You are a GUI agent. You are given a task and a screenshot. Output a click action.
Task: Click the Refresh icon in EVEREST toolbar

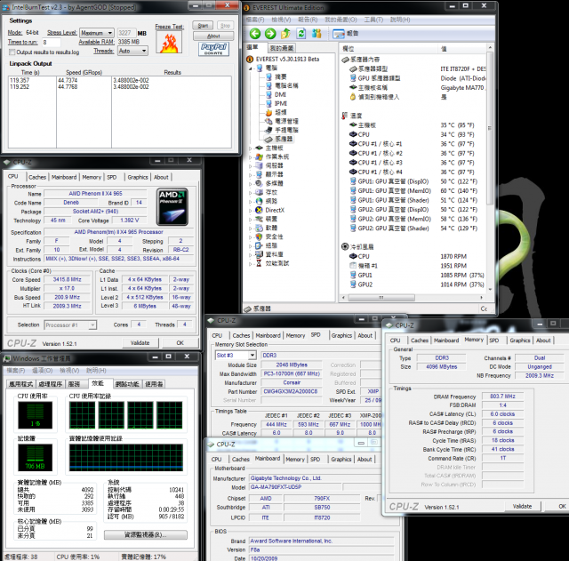point(301,34)
